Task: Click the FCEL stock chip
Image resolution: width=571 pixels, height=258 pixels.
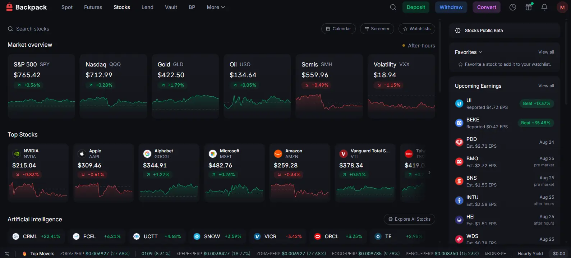Action: (x=97, y=236)
